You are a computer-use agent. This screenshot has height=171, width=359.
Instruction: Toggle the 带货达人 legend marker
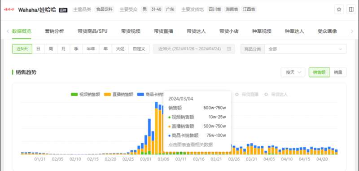coord(266,94)
